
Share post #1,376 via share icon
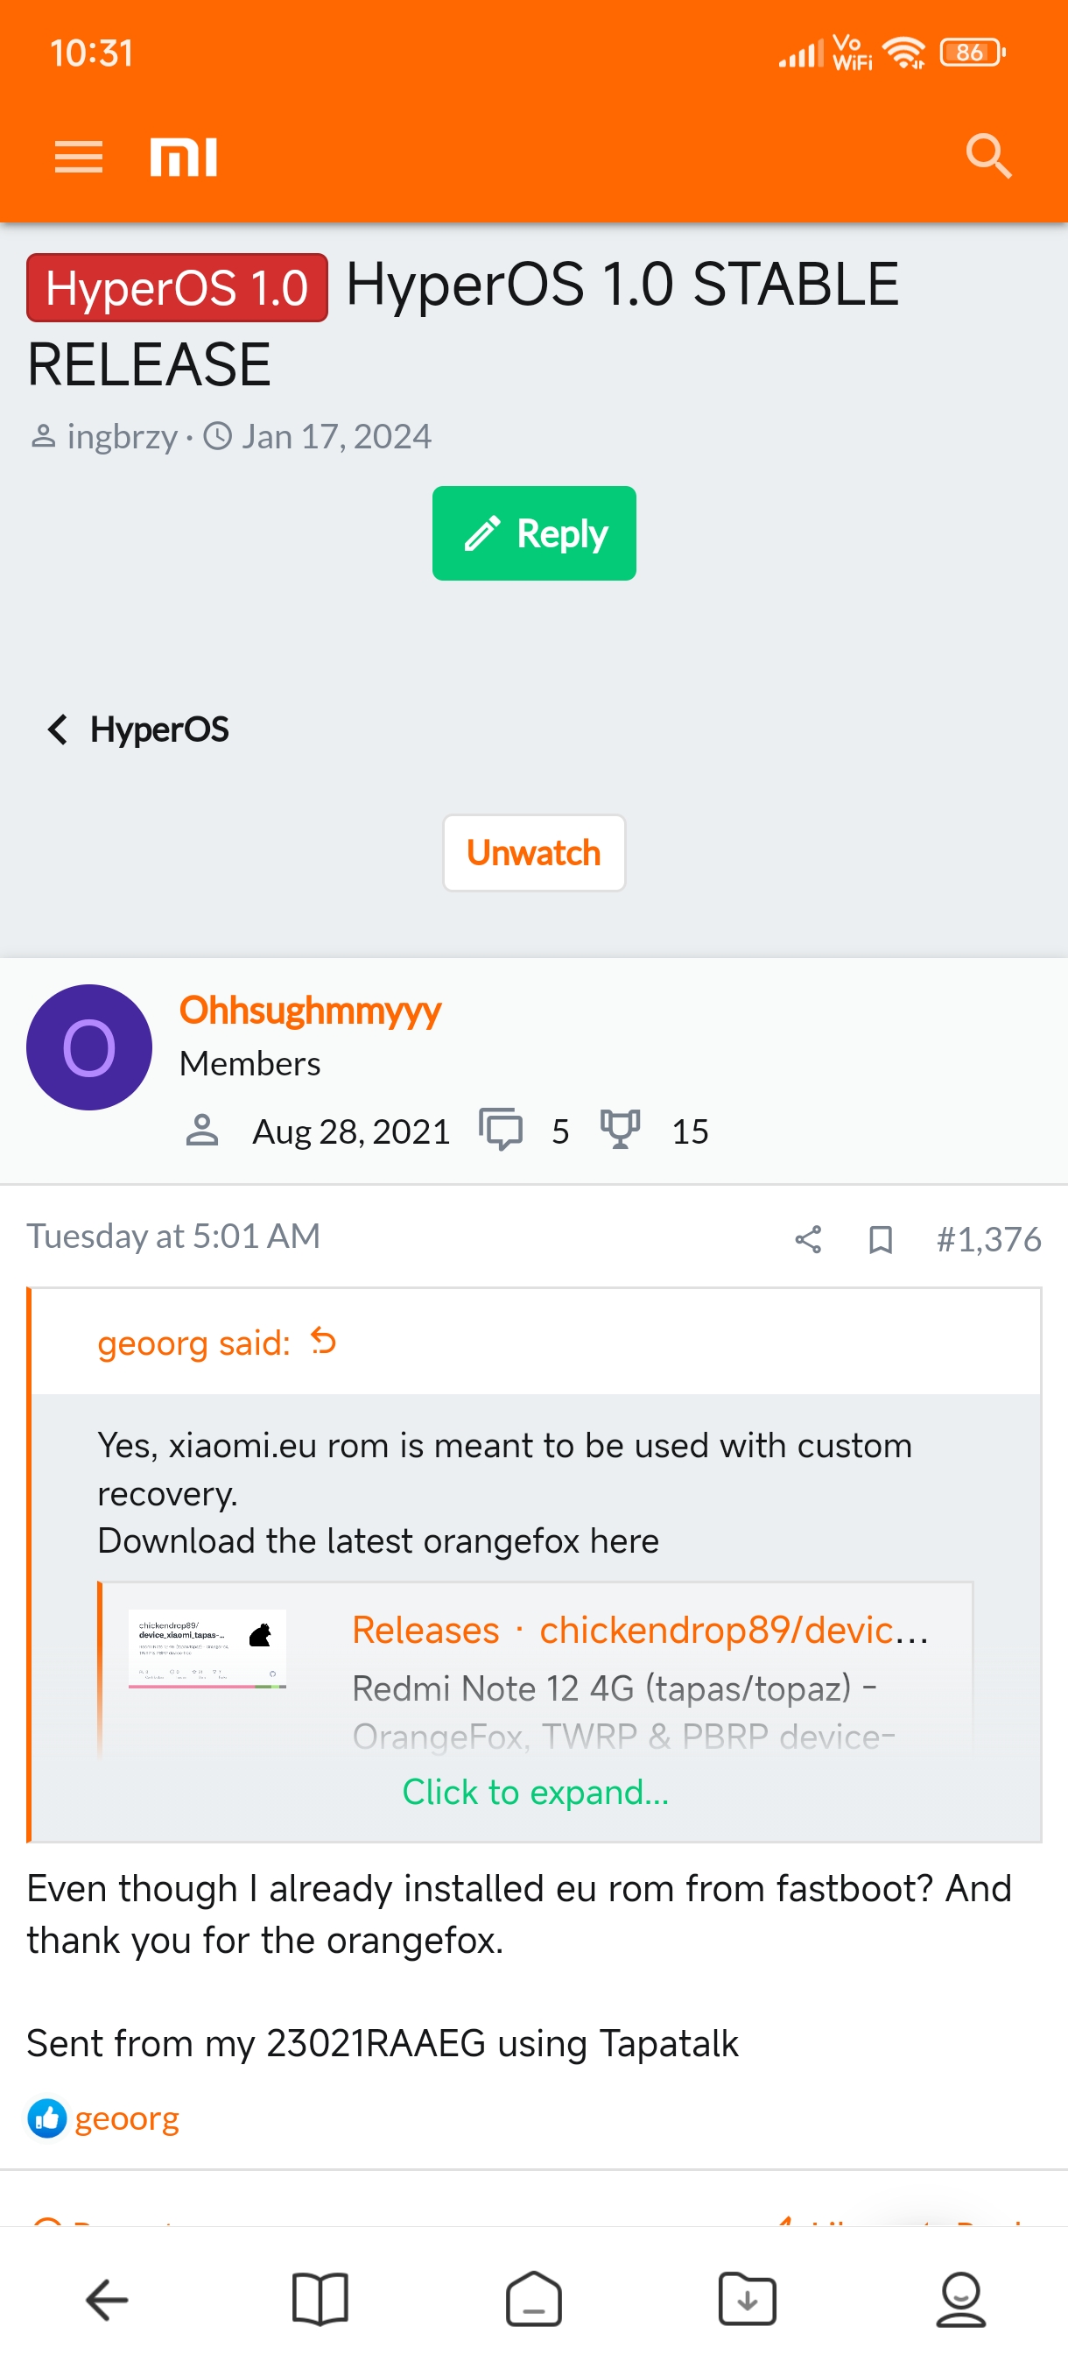tap(808, 1239)
